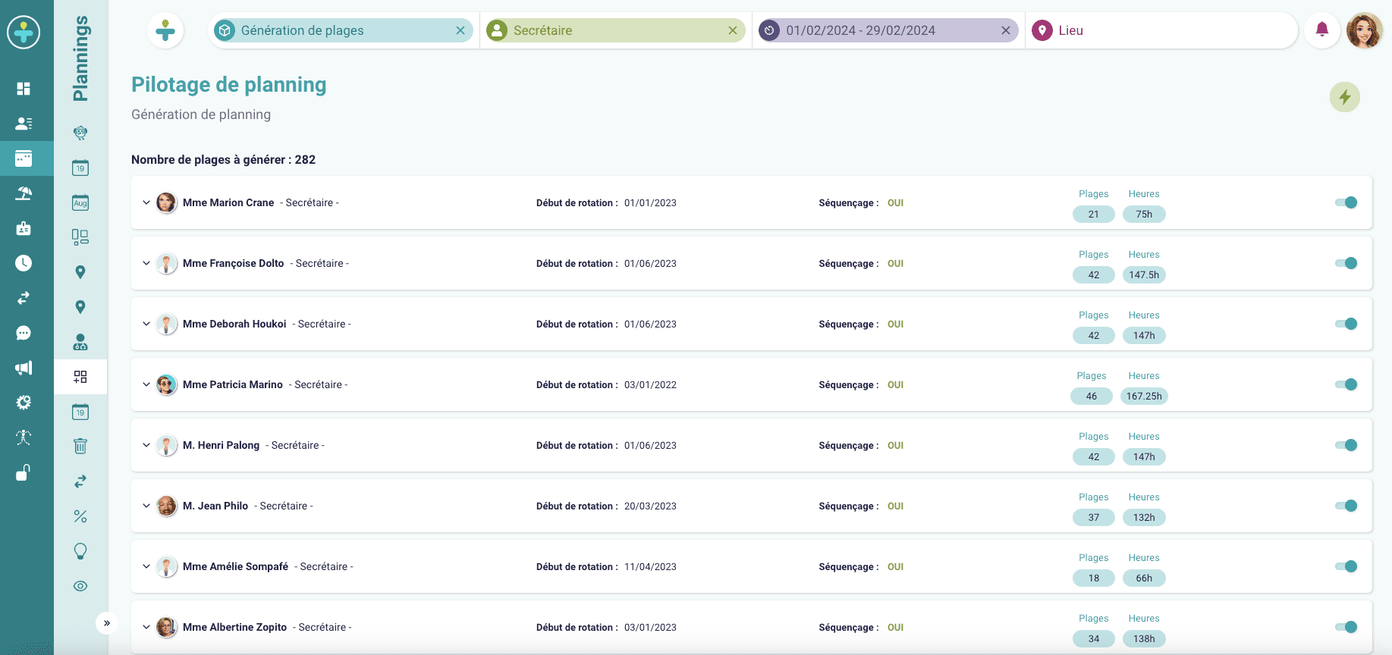Open the brain icon in Plannings sidebar
The height and width of the screenshot is (655, 1392).
[x=80, y=133]
